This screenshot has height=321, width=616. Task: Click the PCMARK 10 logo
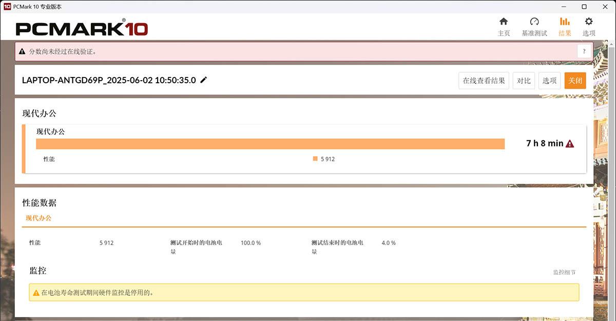(x=82, y=28)
